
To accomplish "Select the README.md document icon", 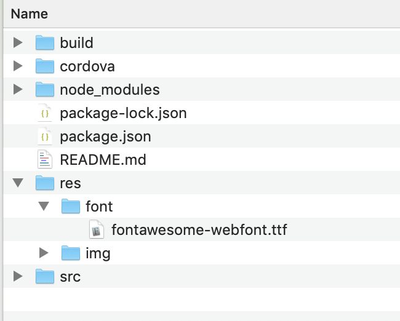I will [x=45, y=160].
